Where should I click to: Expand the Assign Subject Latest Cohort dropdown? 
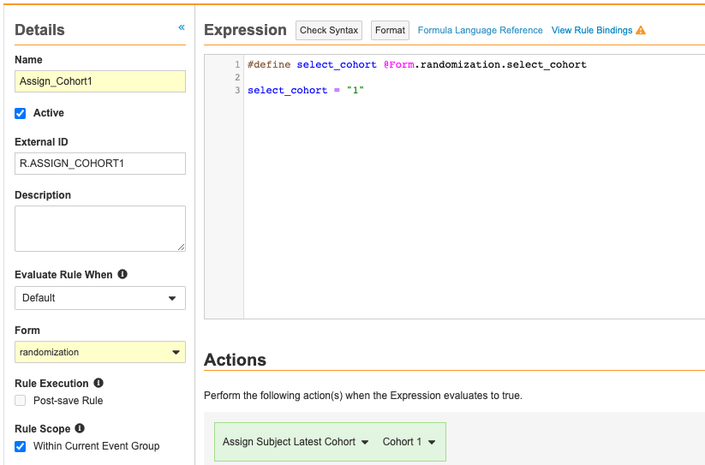(x=296, y=442)
